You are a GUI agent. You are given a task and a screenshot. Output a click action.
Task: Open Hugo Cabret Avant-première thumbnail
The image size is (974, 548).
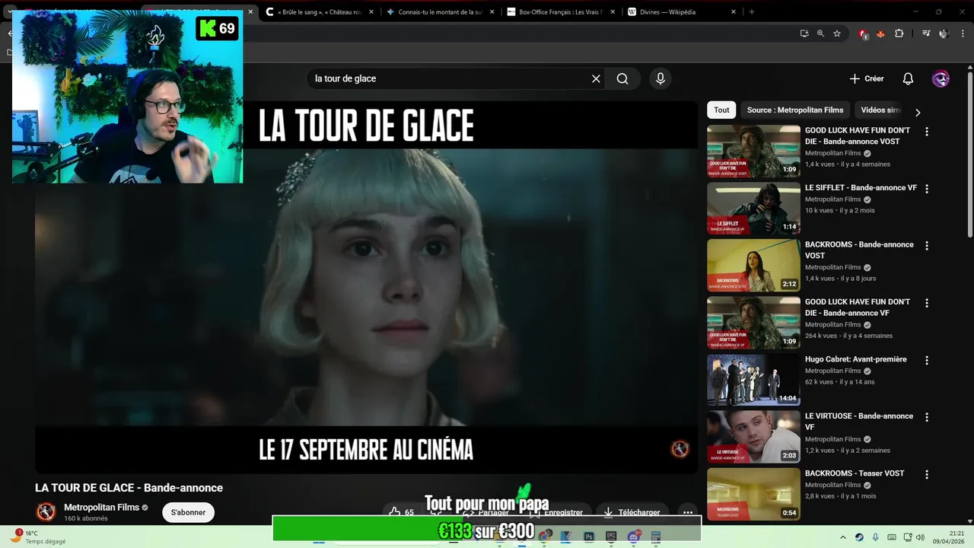[x=753, y=380]
